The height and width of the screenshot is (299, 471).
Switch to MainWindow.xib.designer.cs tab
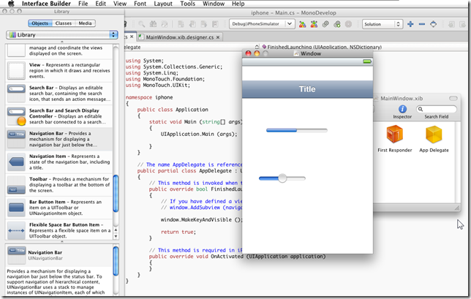pos(180,37)
